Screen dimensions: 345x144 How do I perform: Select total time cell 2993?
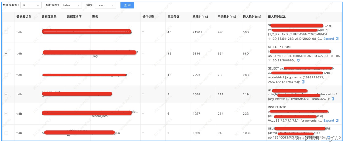(x=196, y=75)
